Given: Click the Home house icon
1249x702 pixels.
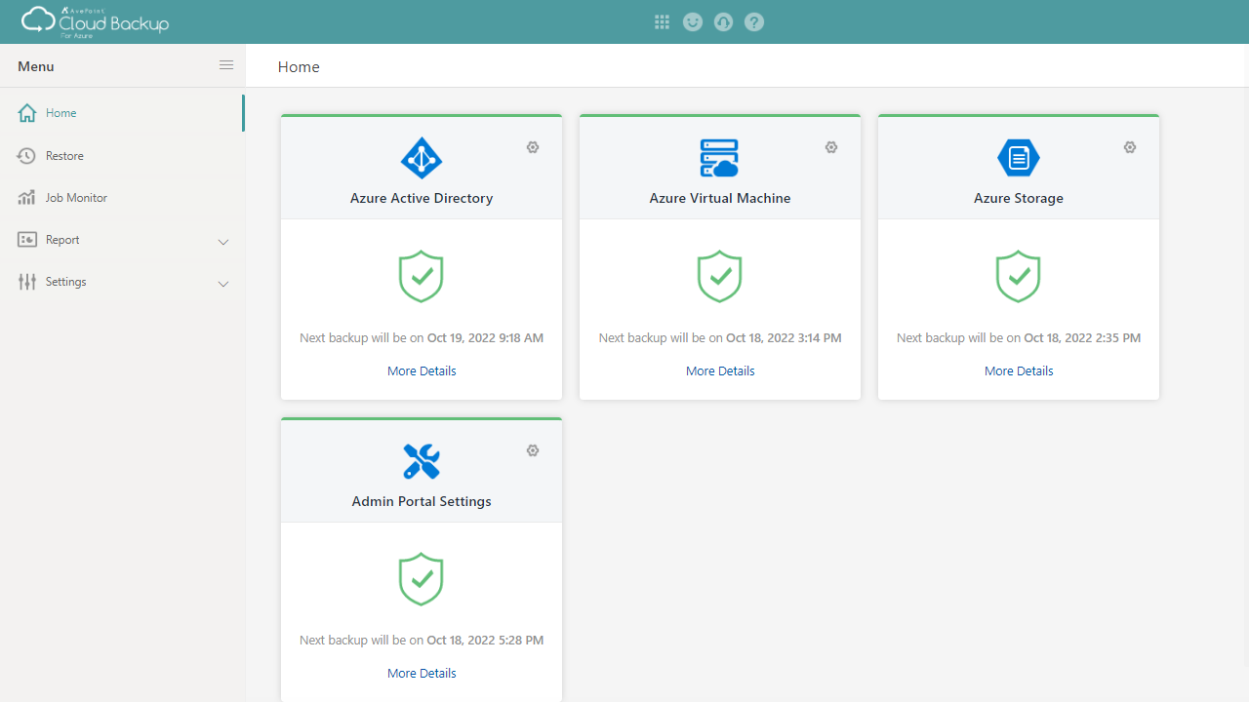Looking at the screenshot, I should click(x=27, y=113).
